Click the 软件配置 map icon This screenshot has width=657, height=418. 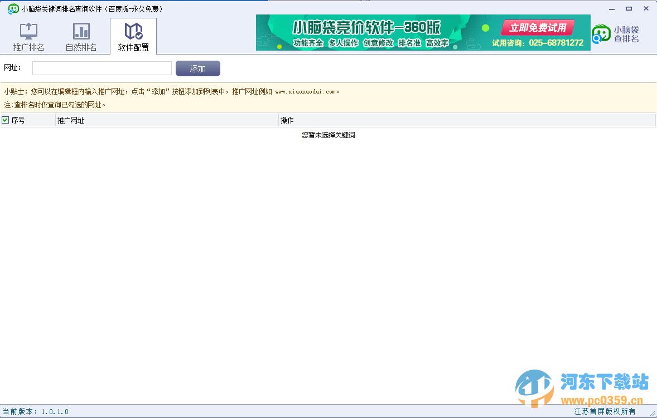(x=133, y=30)
